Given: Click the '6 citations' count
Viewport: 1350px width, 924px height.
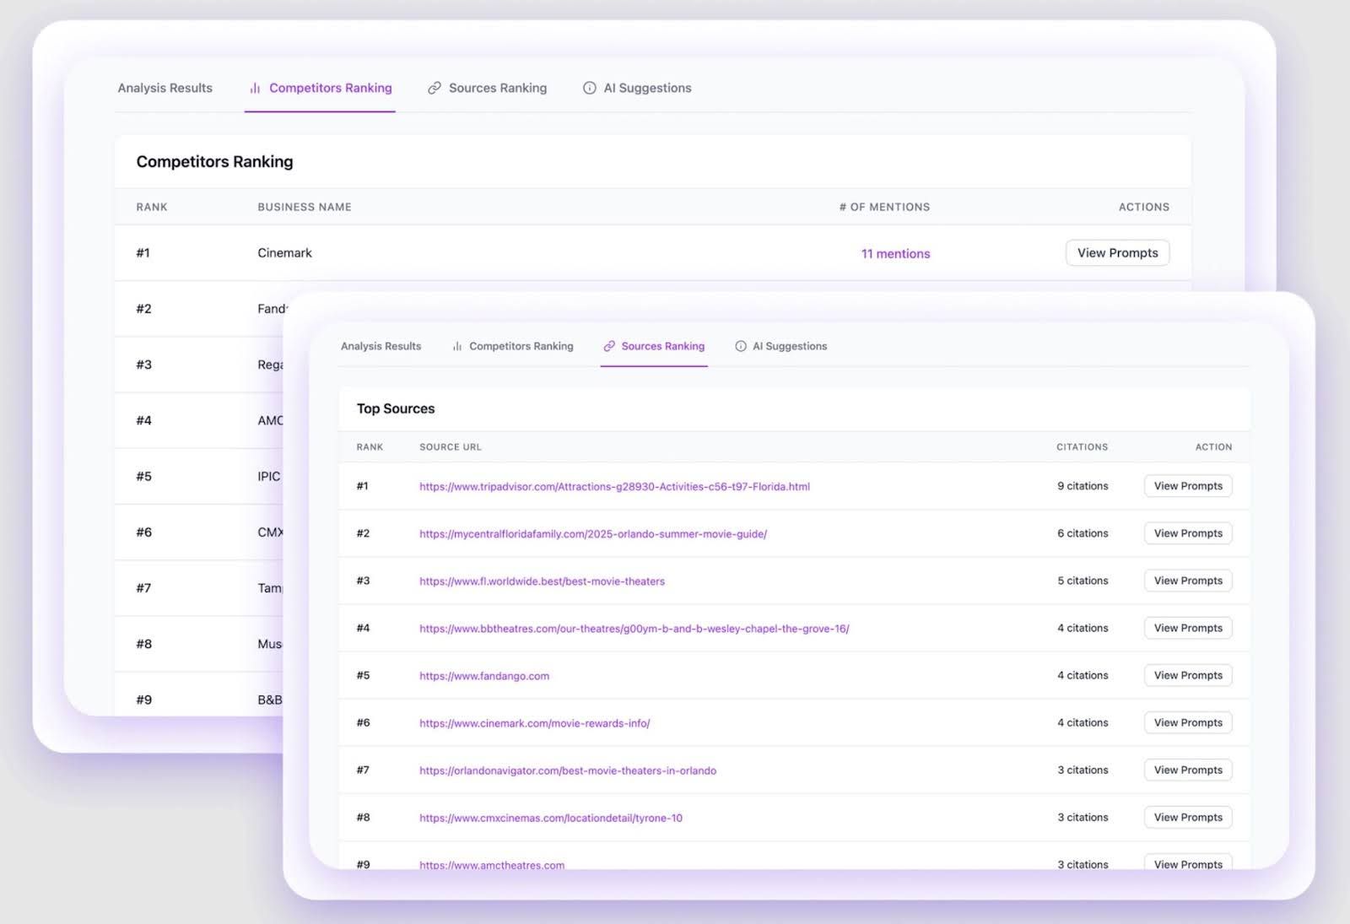Looking at the screenshot, I should pos(1083,533).
